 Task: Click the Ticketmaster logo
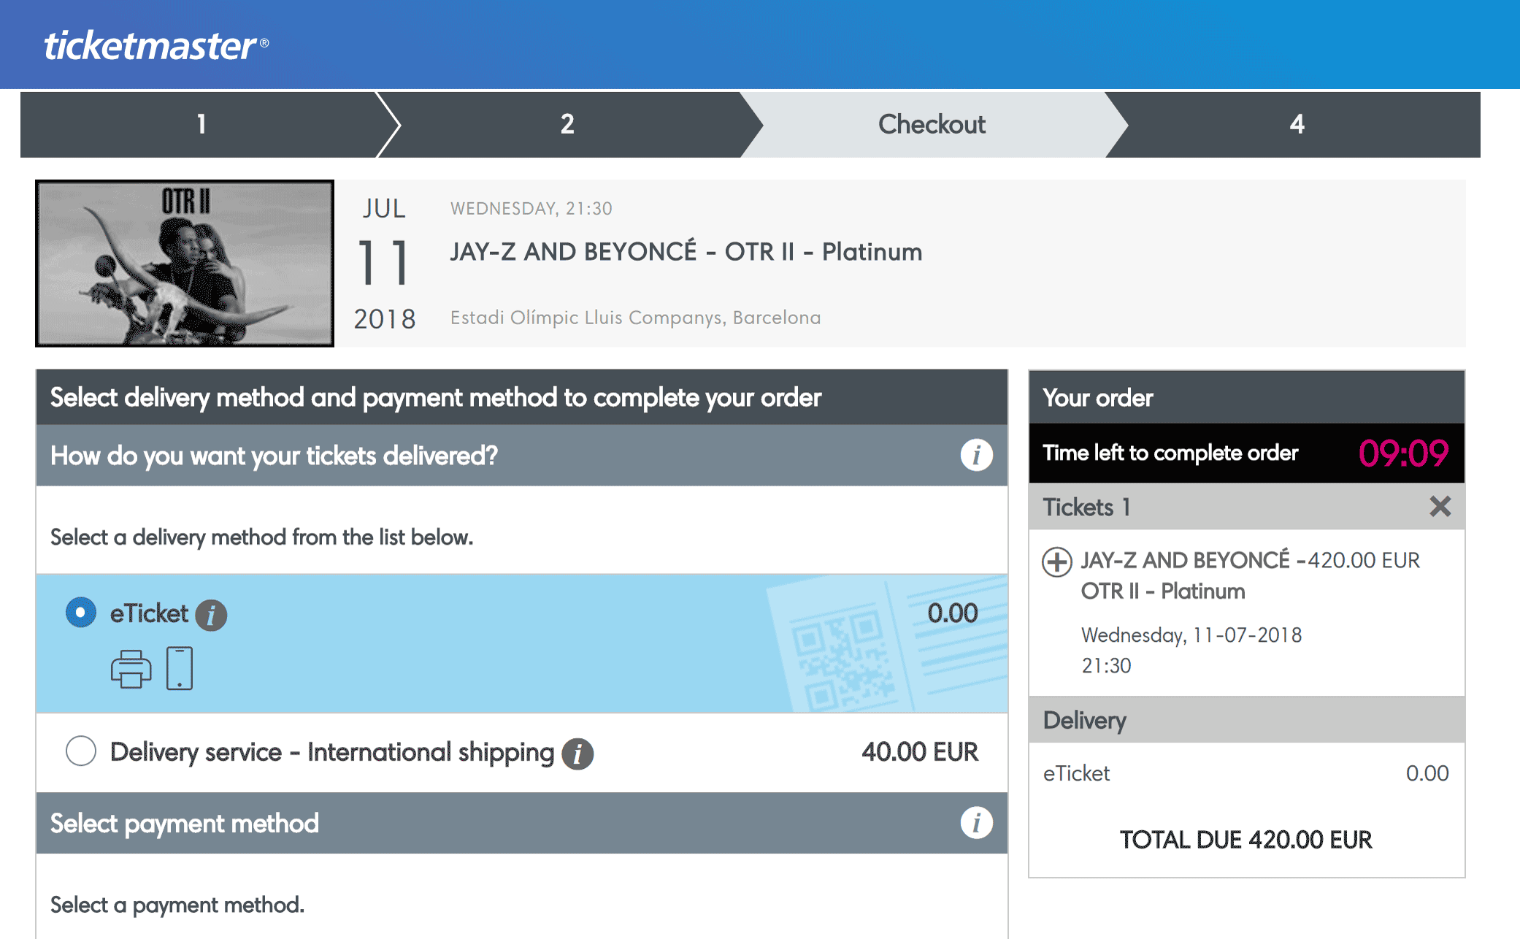click(156, 45)
